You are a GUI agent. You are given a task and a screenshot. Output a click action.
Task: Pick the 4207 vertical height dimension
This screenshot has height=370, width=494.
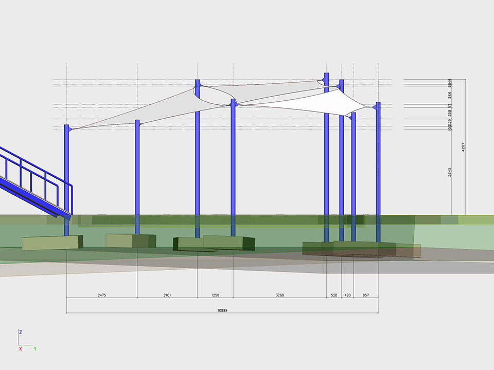coord(463,146)
